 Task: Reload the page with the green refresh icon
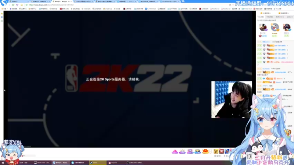tap(13, 5)
